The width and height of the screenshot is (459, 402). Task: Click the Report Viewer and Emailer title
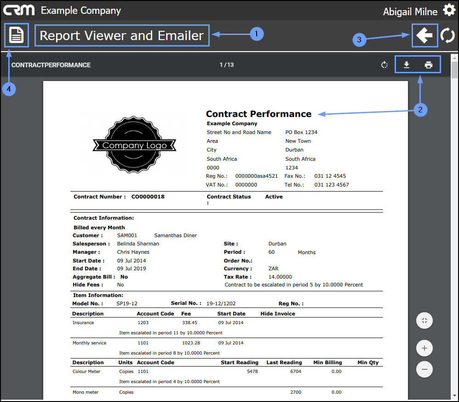click(122, 35)
